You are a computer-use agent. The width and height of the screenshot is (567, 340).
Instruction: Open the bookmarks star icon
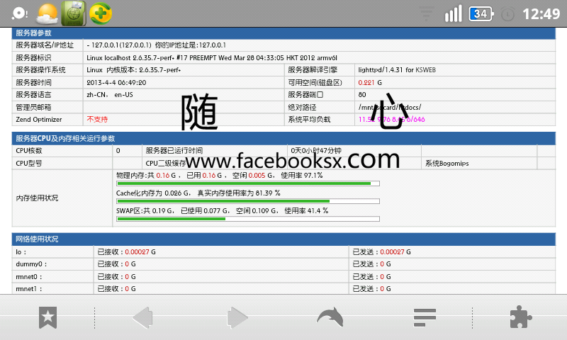[x=47, y=317]
